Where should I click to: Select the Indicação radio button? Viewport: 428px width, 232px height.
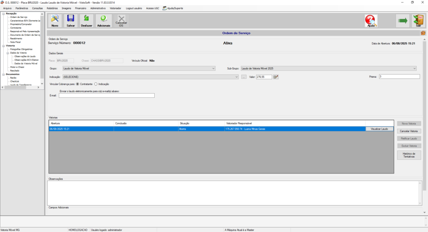point(96,84)
